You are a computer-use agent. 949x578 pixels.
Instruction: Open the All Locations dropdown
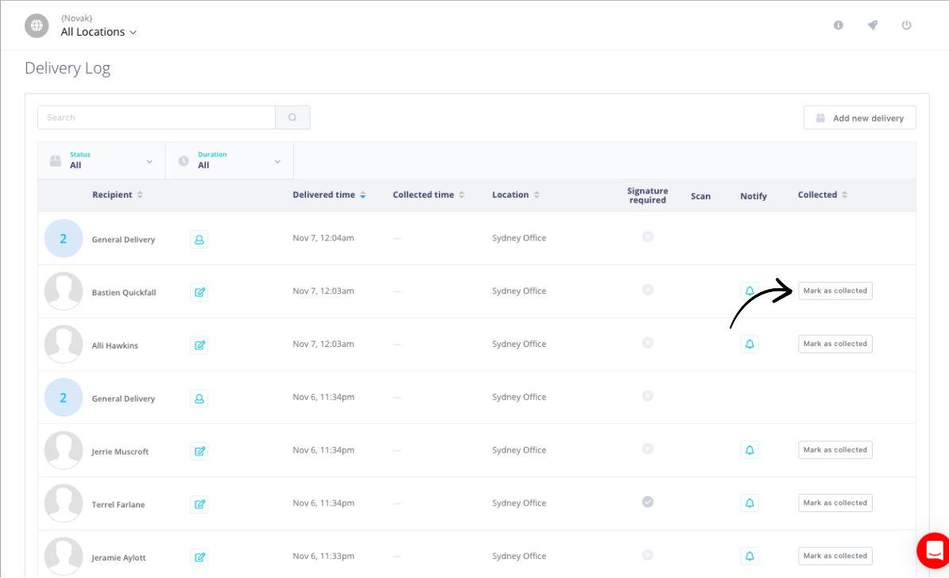[x=99, y=32]
